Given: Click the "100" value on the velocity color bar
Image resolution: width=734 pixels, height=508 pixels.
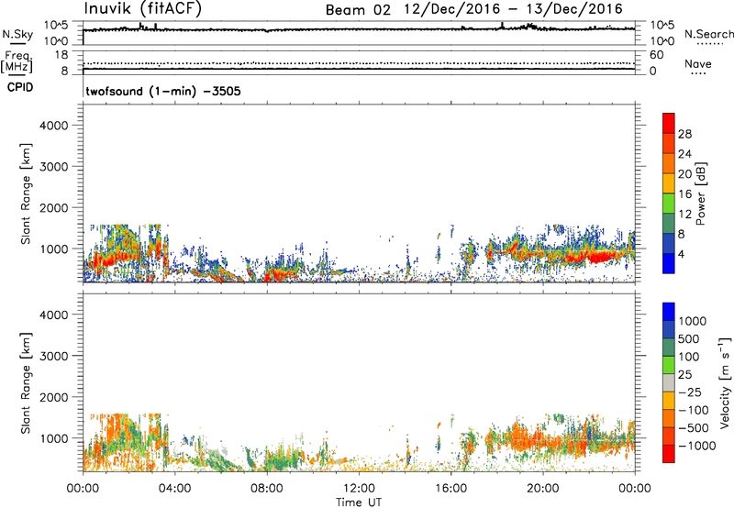Looking at the screenshot, I should click(x=689, y=357).
